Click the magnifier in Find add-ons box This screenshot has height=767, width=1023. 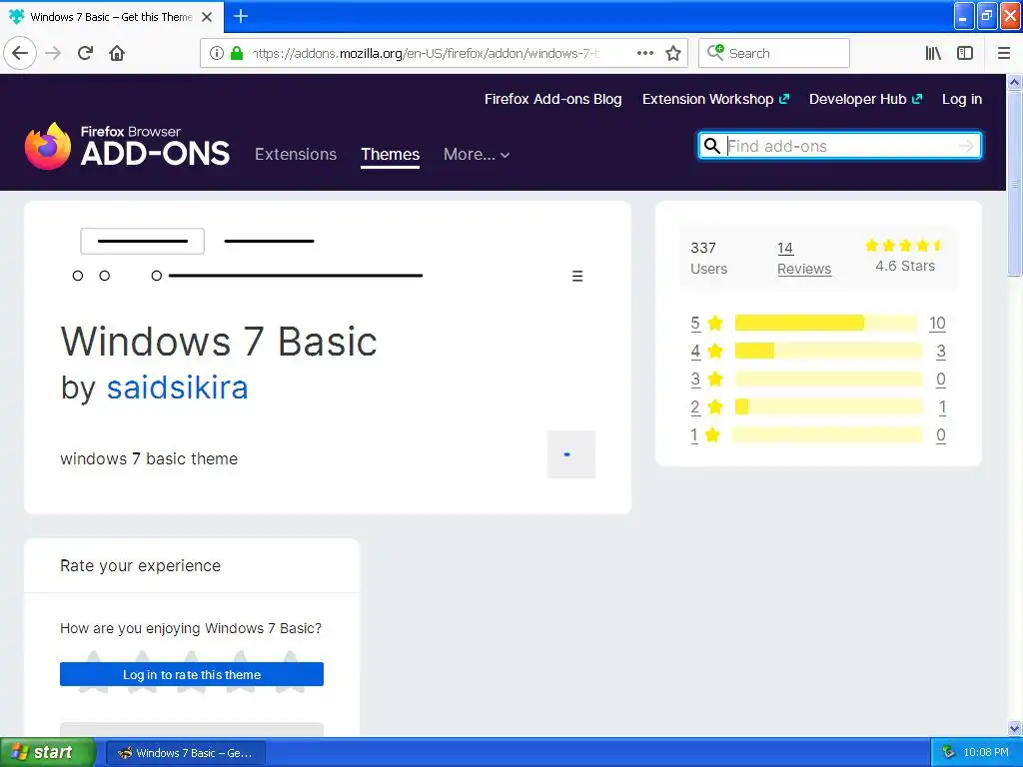pos(712,146)
